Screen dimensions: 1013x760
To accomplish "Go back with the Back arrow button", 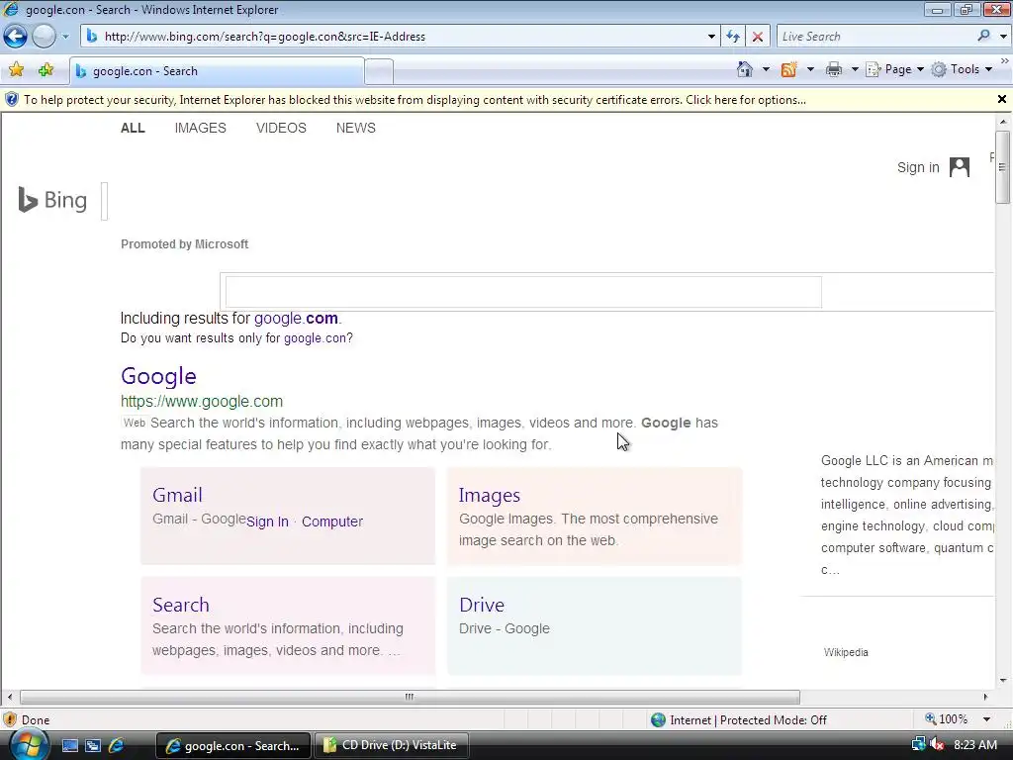I will pos(16,37).
